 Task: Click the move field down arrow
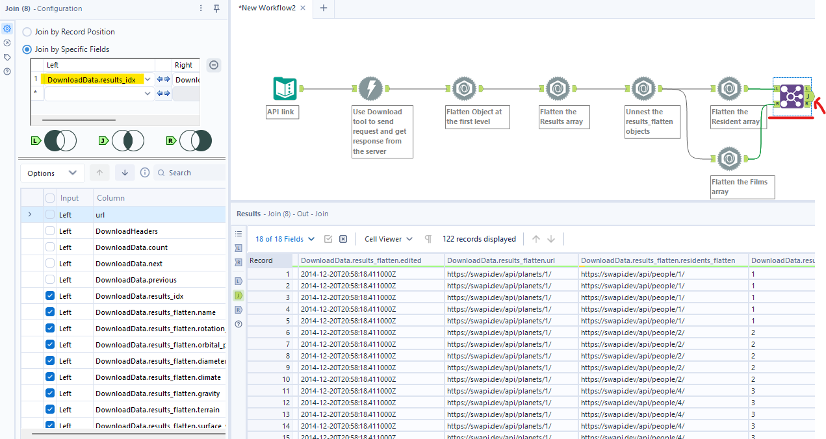[x=124, y=173]
